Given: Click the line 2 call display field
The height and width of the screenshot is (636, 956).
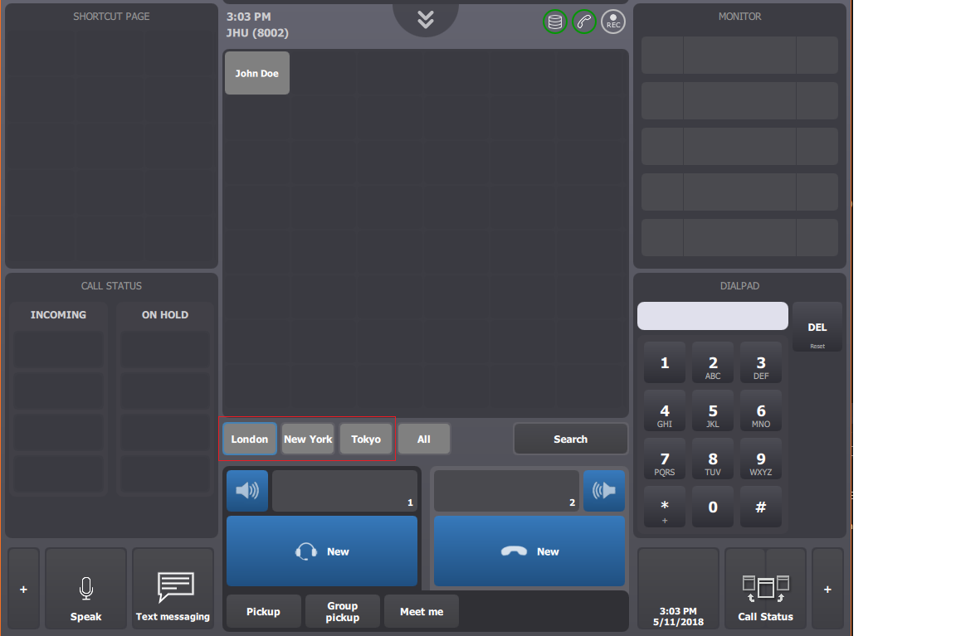Looking at the screenshot, I should (507, 490).
